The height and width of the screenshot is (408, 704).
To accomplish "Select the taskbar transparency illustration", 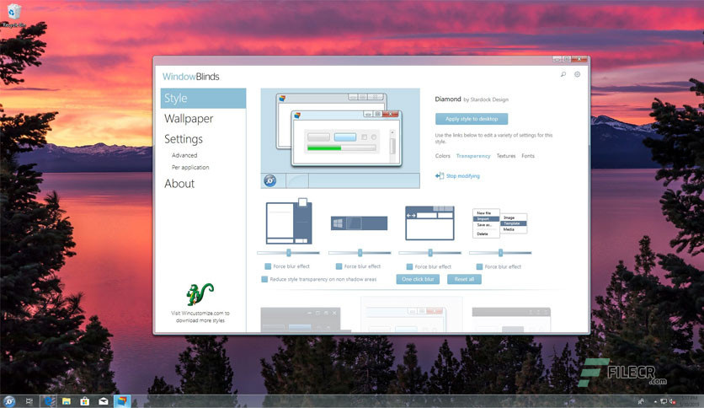I will (360, 223).
